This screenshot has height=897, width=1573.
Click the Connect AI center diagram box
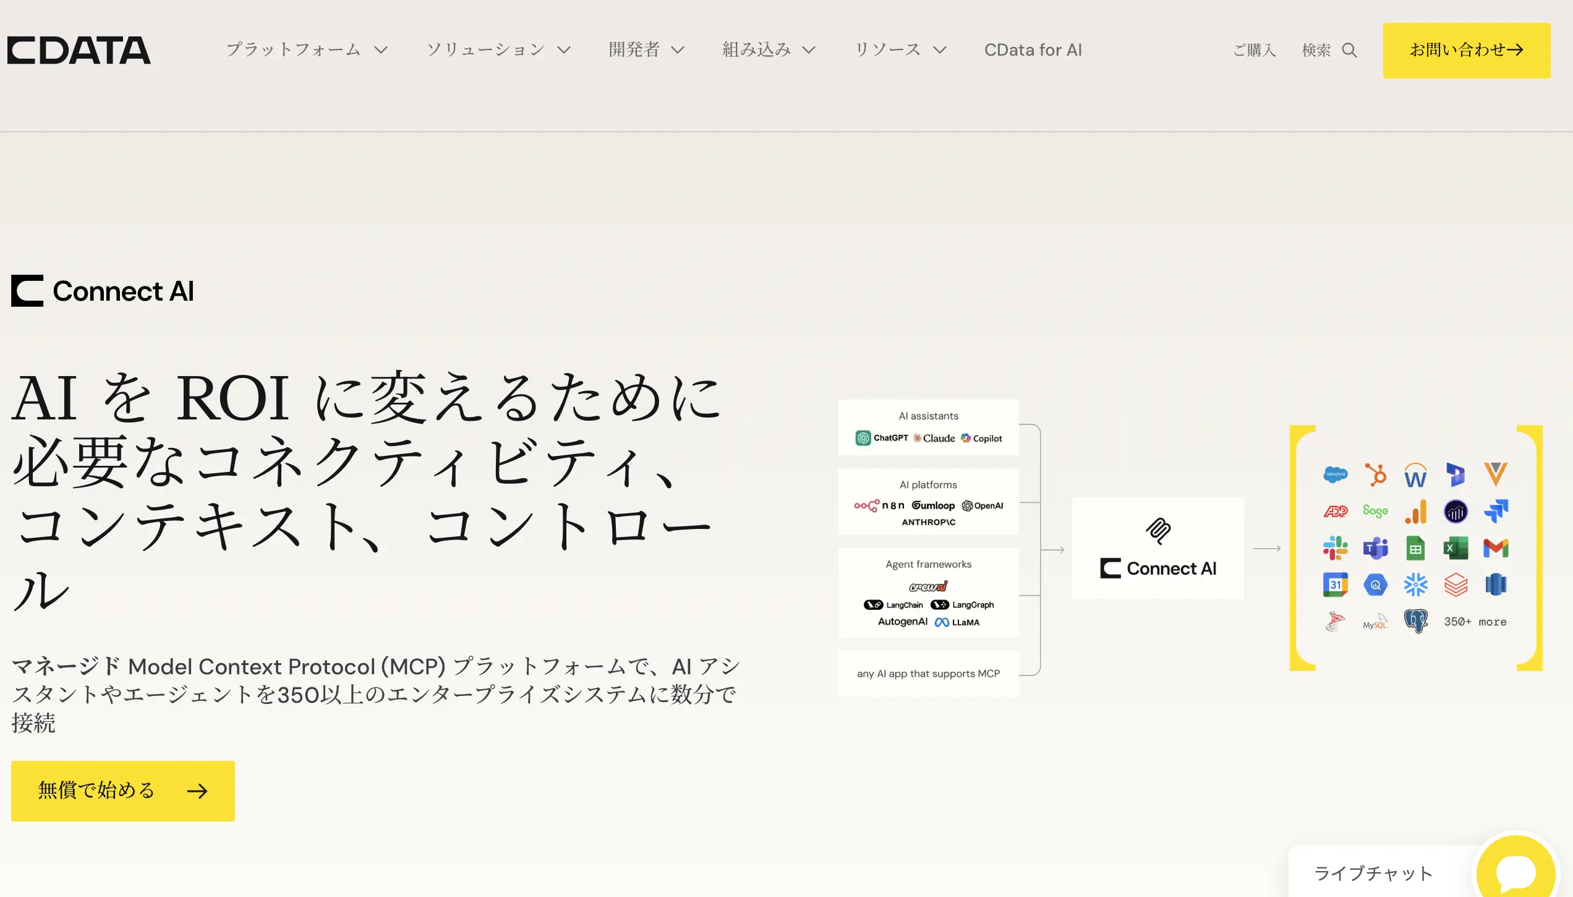[x=1158, y=548]
